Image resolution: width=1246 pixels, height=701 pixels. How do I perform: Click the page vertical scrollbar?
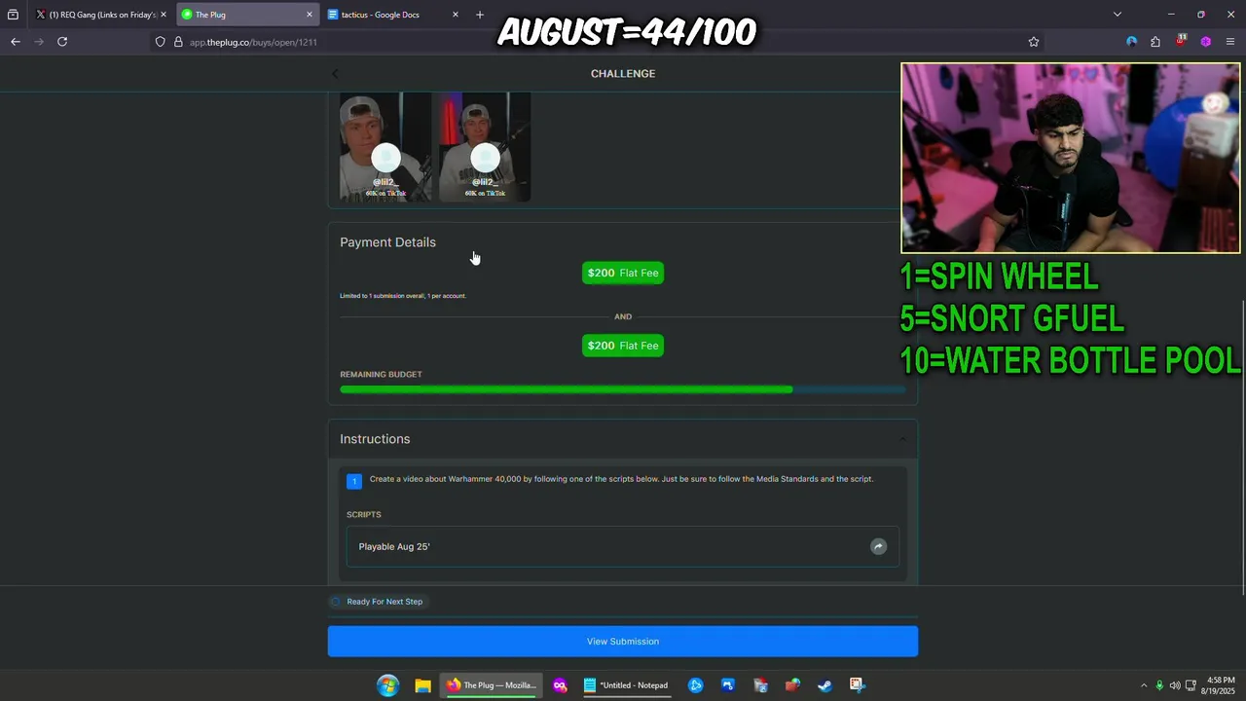[x=1241, y=447]
